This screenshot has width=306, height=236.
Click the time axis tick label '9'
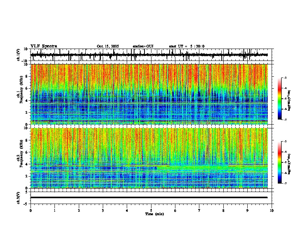pos(247,211)
